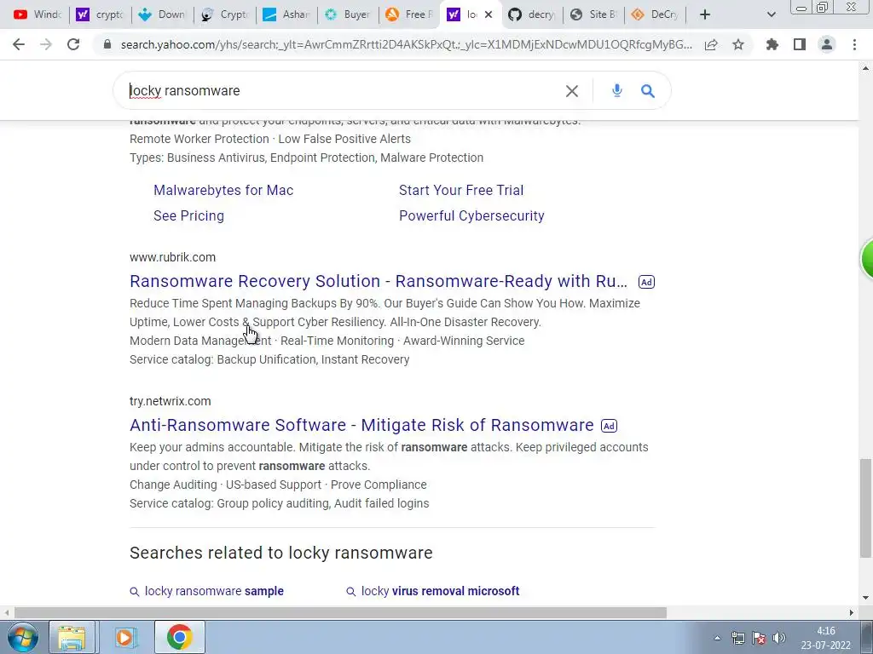Toggle the browser side panel icon

click(x=800, y=44)
